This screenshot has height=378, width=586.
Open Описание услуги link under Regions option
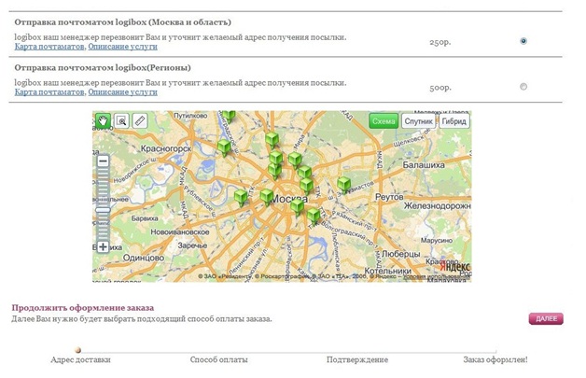pos(122,92)
